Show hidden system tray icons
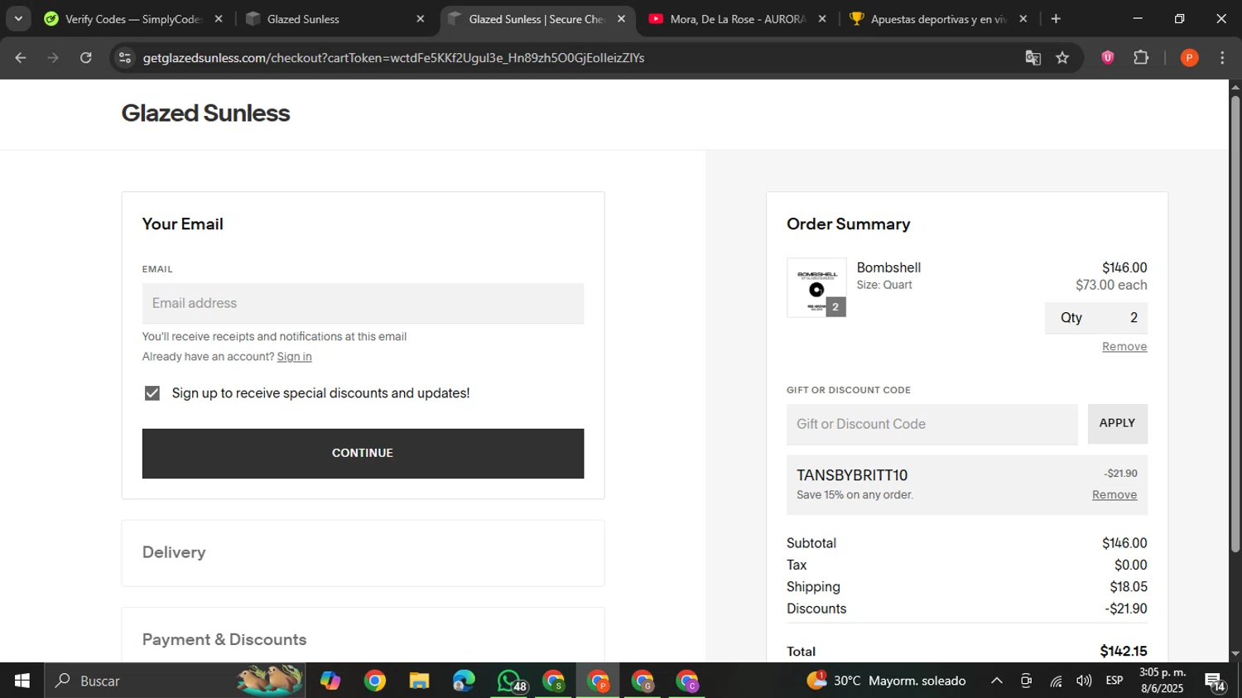 pos(997,681)
